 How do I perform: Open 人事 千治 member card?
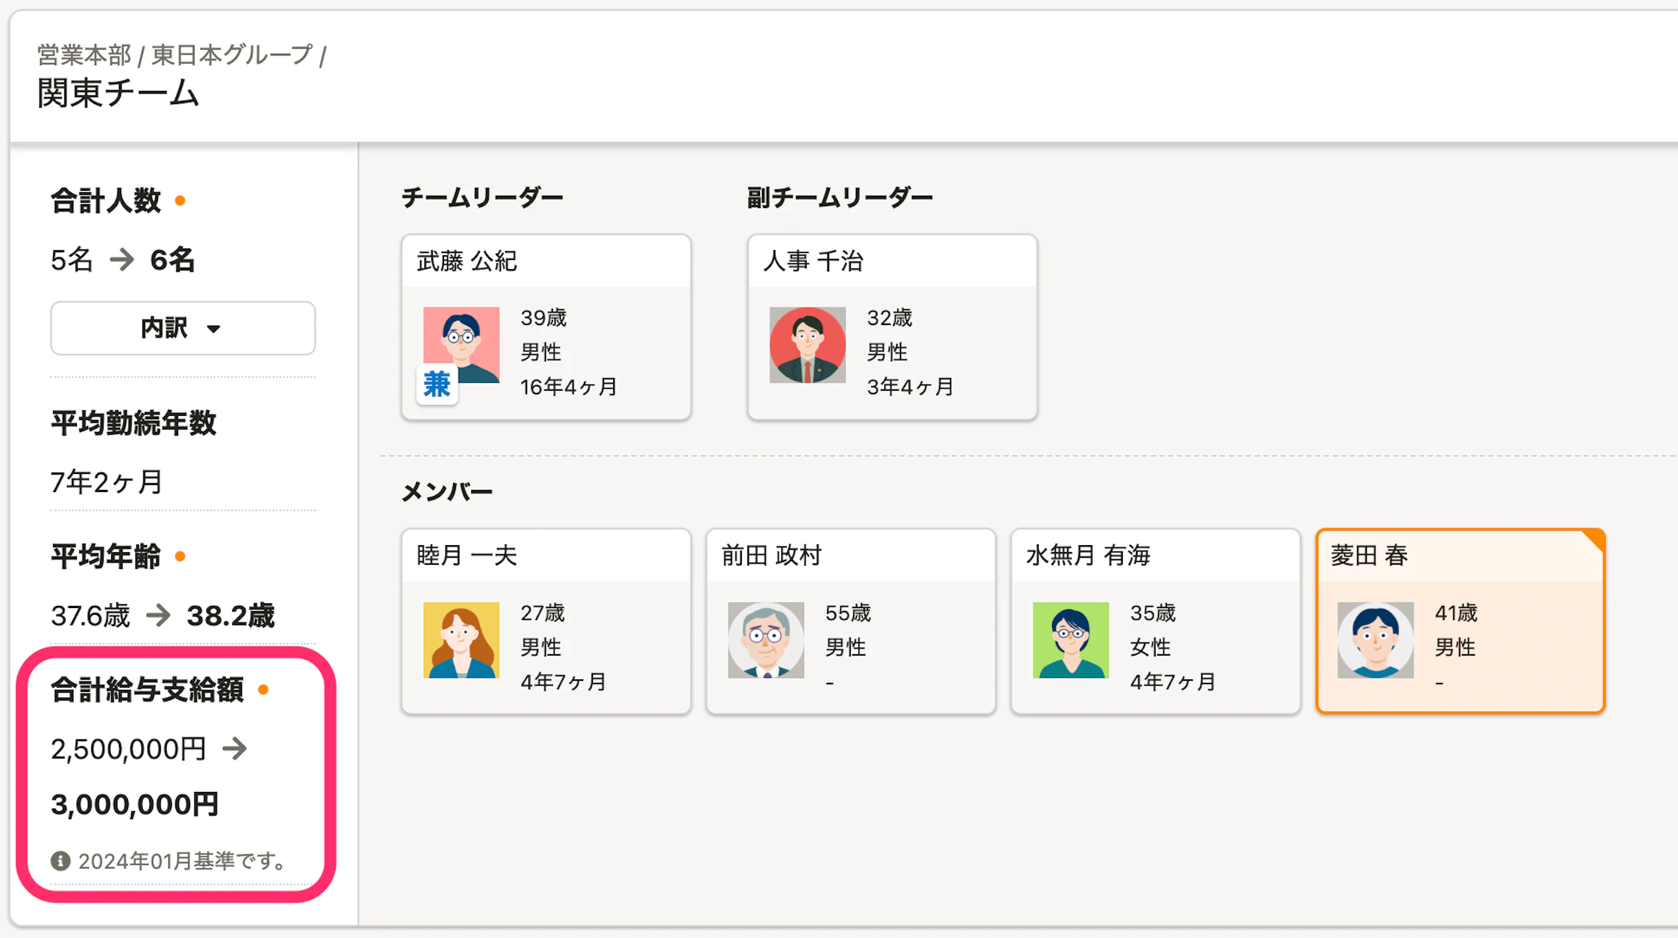892,327
